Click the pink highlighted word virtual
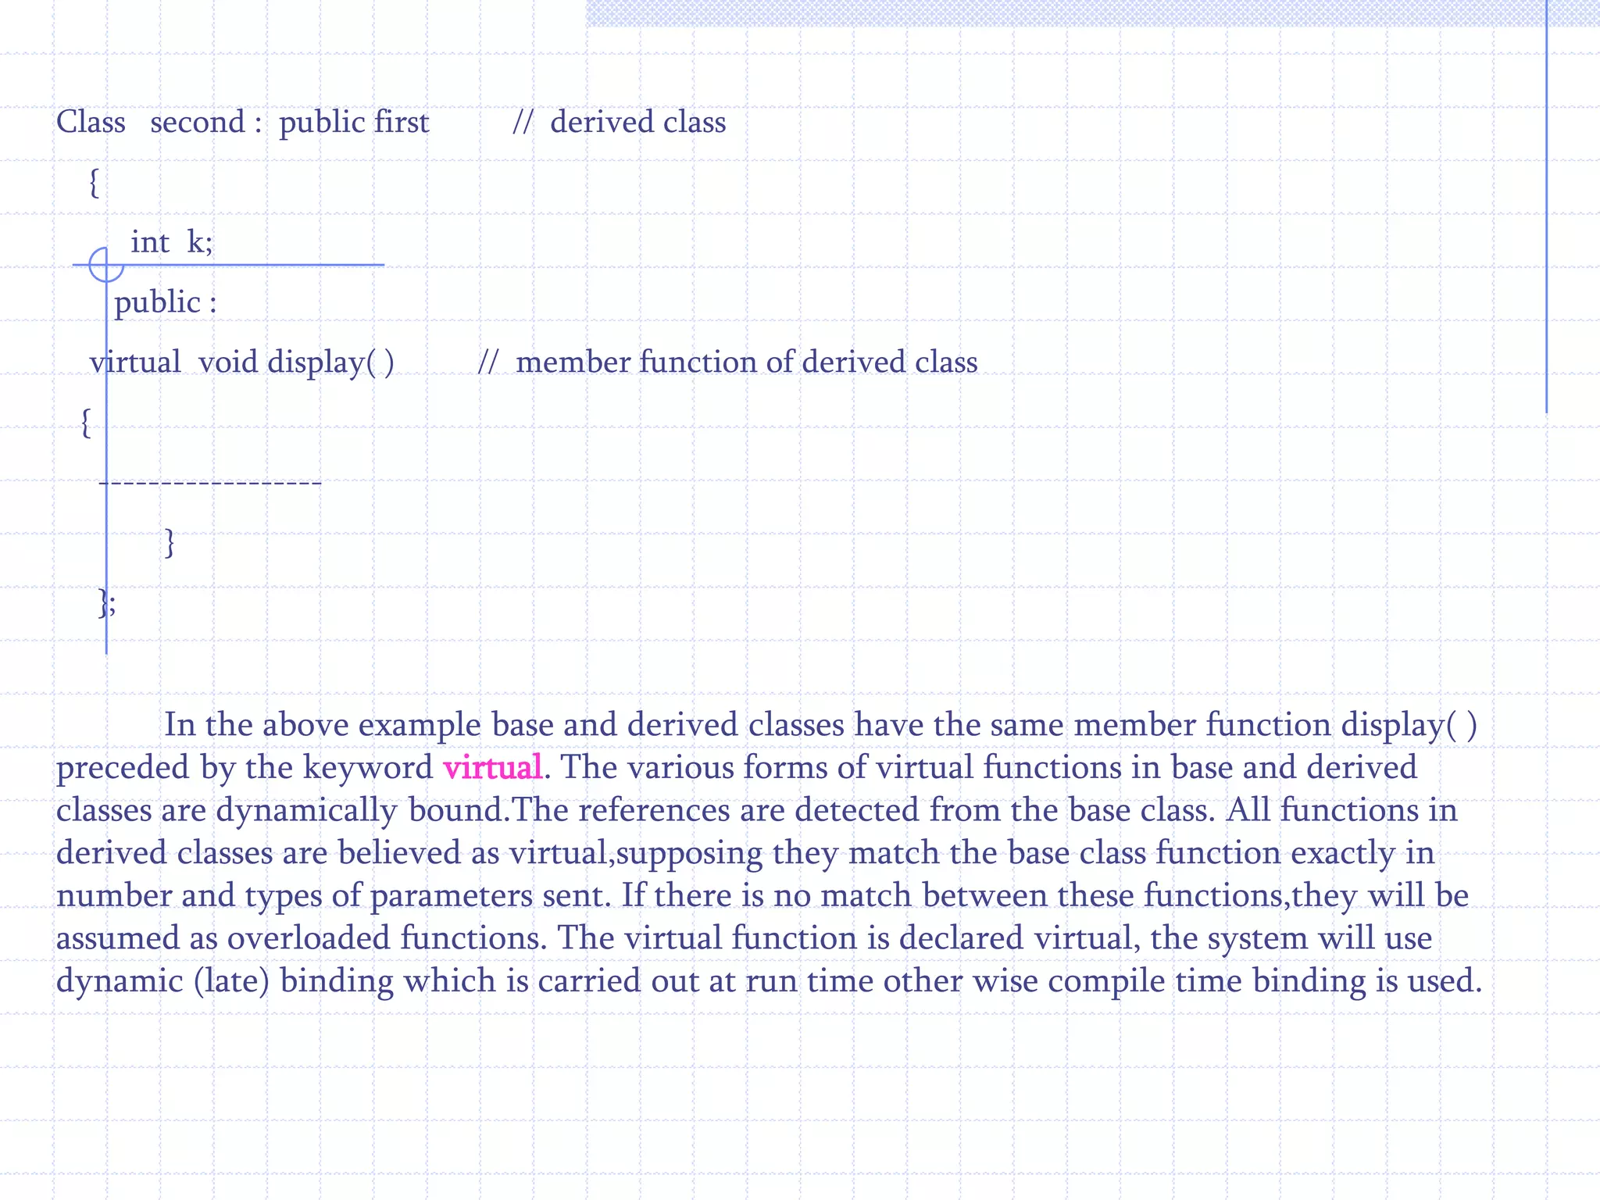 tap(492, 767)
